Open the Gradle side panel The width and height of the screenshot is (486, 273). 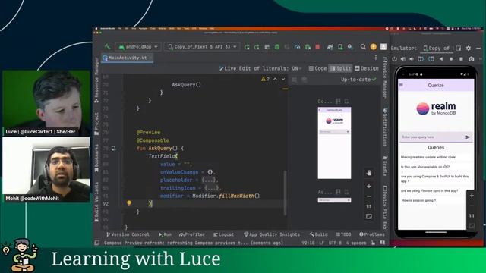pyautogui.click(x=385, y=165)
